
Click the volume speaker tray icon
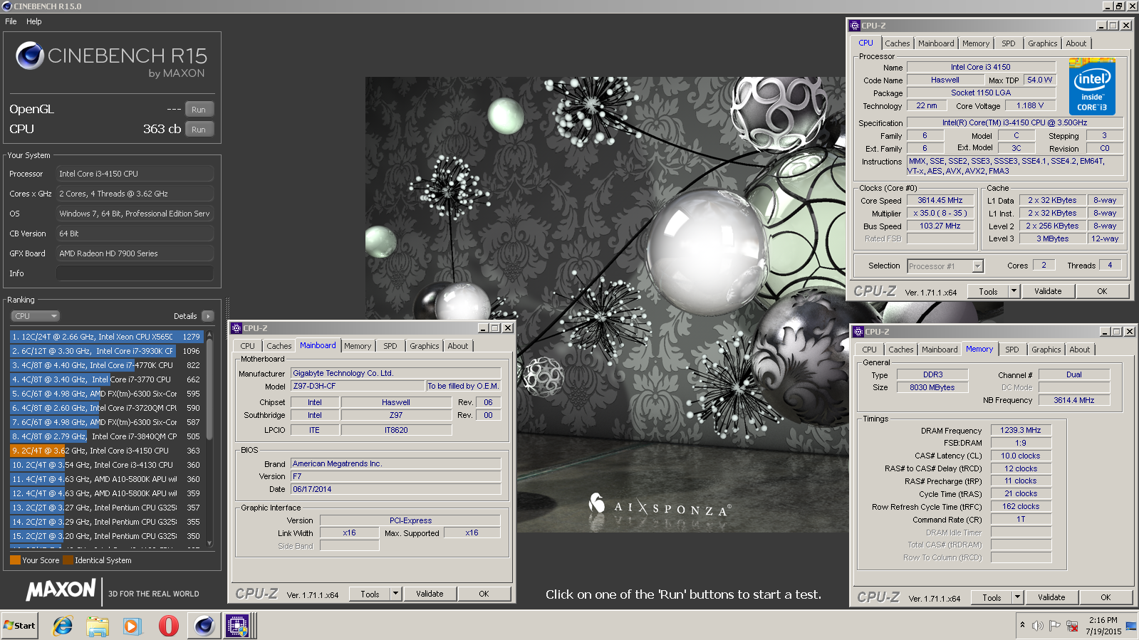(x=1038, y=626)
